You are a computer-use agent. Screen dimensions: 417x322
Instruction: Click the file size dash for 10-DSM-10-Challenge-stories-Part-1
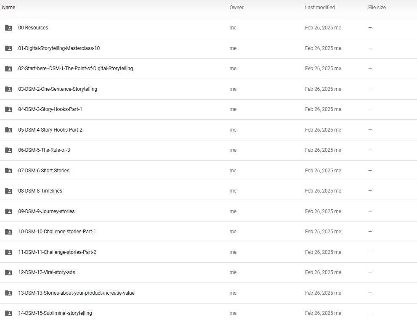click(x=370, y=231)
